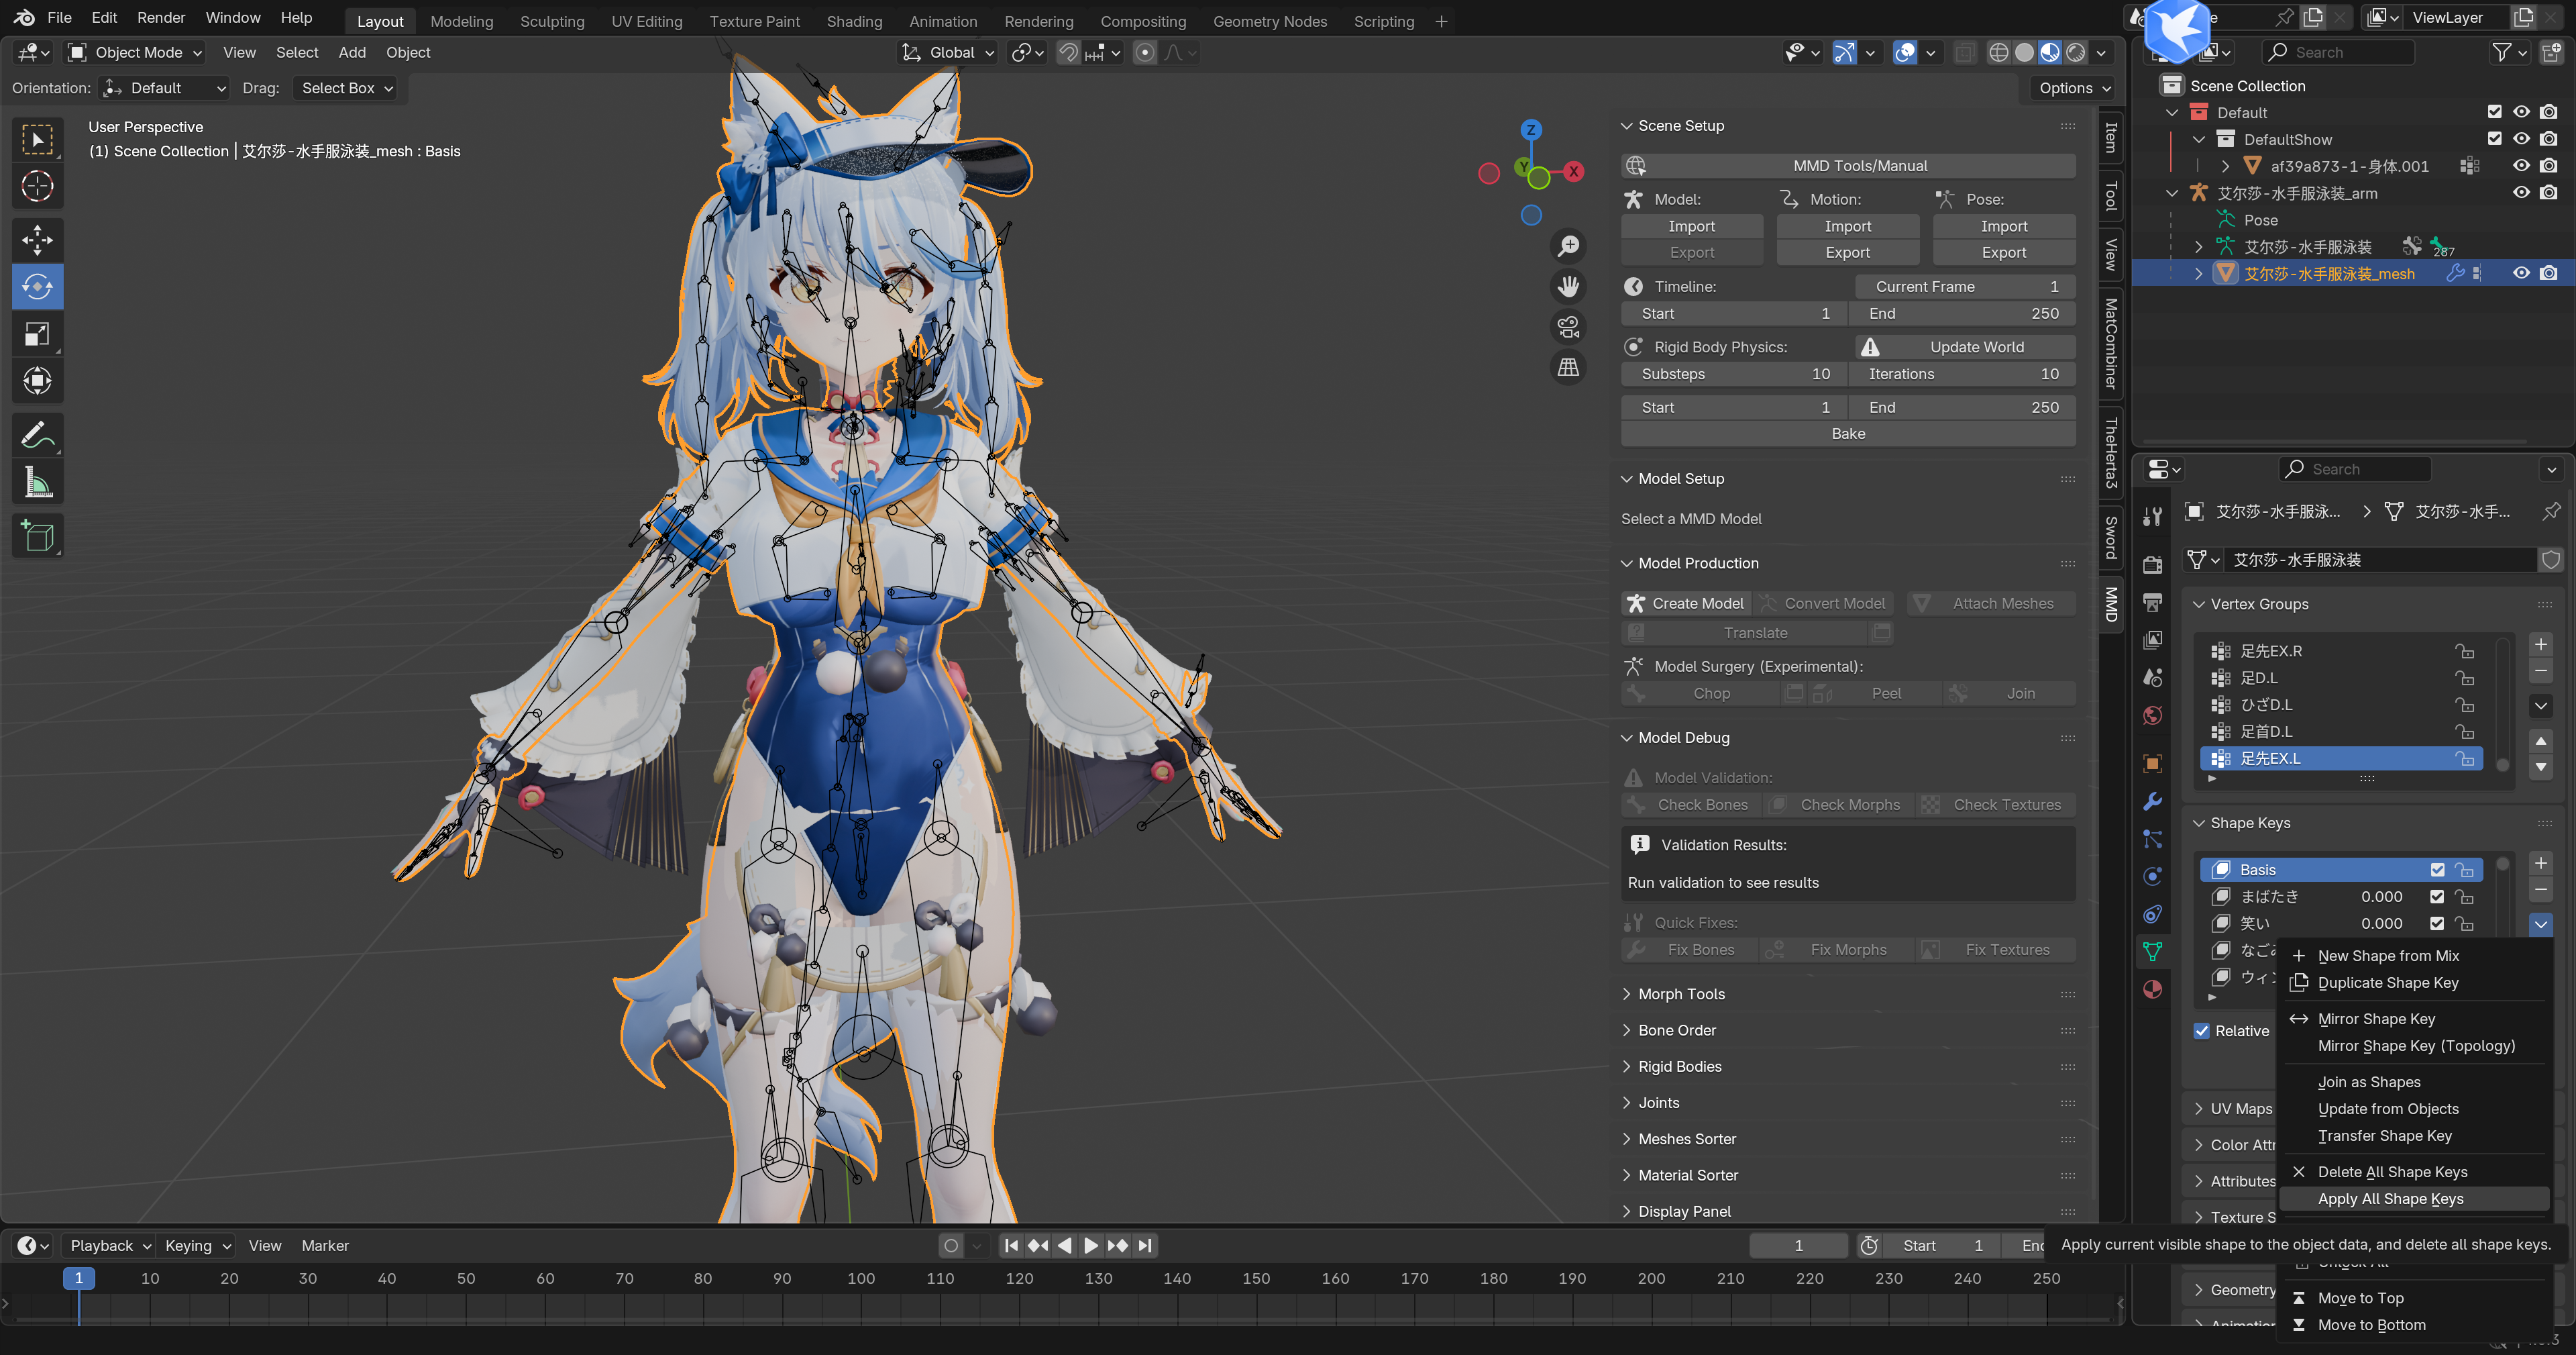Image resolution: width=2576 pixels, height=1355 pixels.
Task: Open the World properties tab
Action: click(x=2153, y=715)
